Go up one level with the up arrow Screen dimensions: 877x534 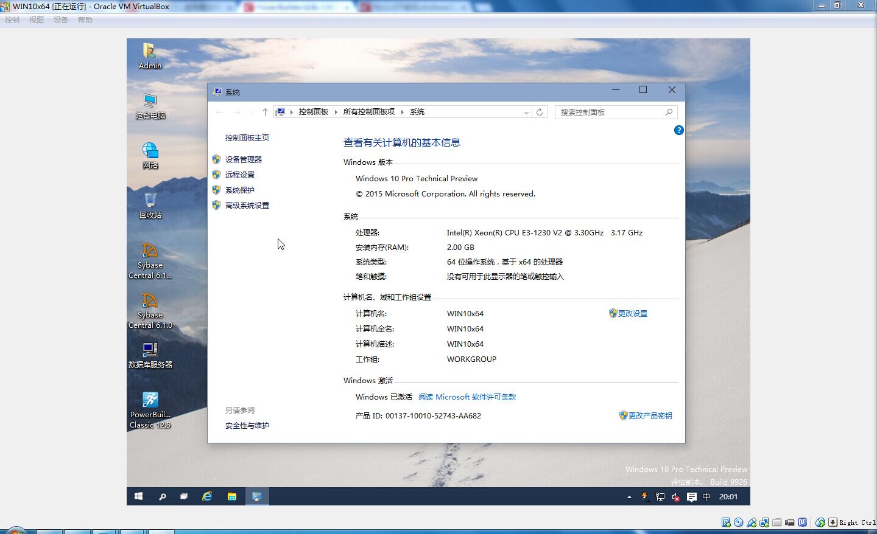[265, 112]
